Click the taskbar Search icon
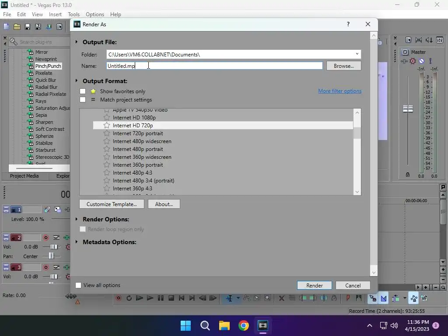 205,325
